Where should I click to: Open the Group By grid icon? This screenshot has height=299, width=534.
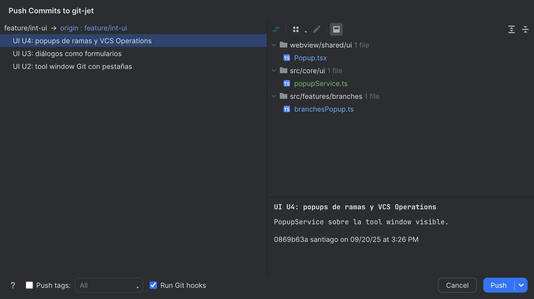pos(296,29)
